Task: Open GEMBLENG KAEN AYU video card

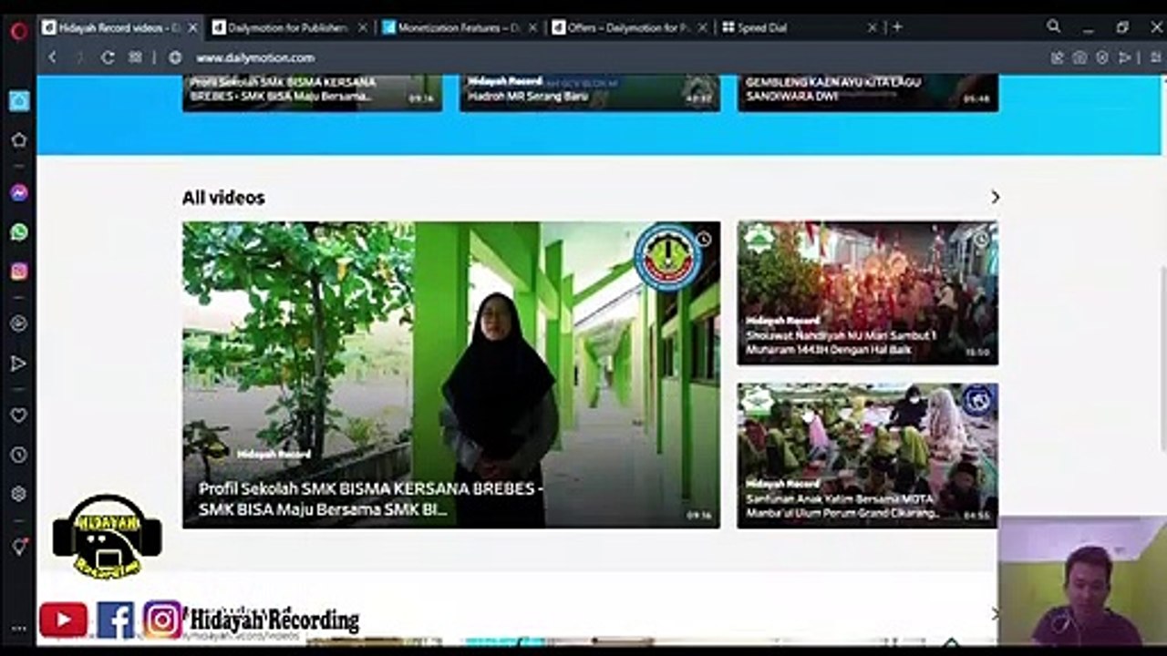Action: tap(867, 93)
